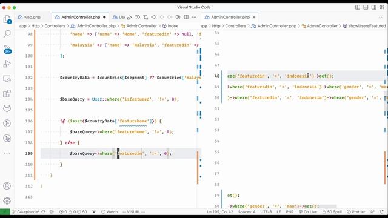This screenshot has width=388, height=218.
Task: Click the 04-episode* branch in status bar
Action: tap(25, 212)
